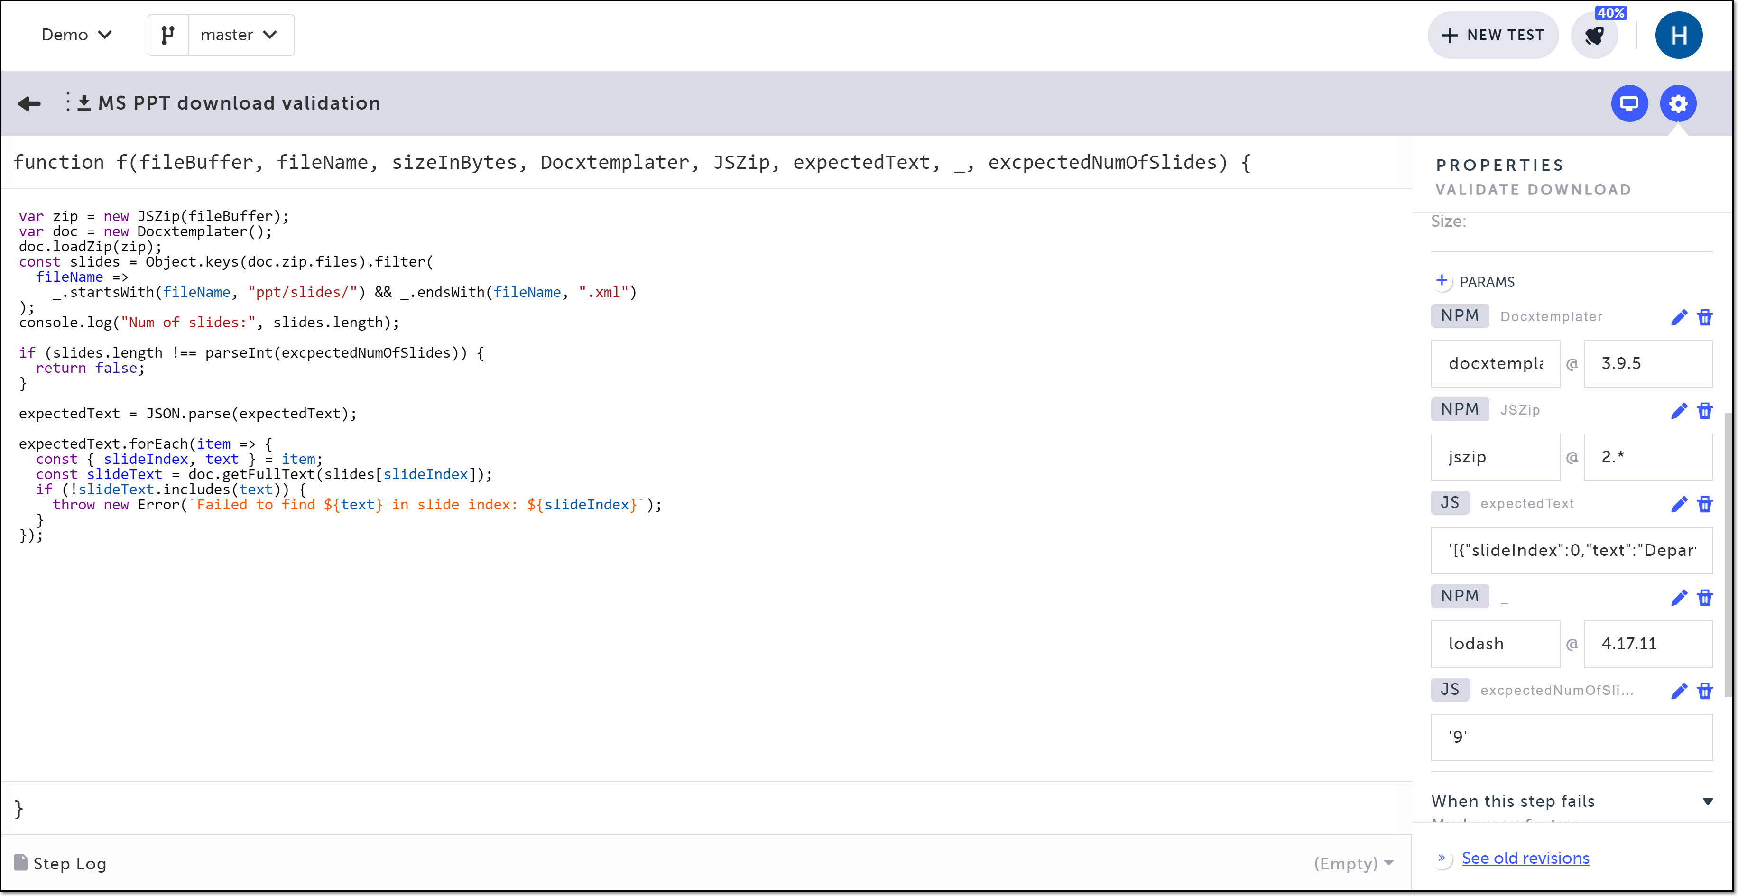Delete the excpectedNumOfSlides param trash icon
Screen dimensions: 1738x896
click(x=1705, y=691)
